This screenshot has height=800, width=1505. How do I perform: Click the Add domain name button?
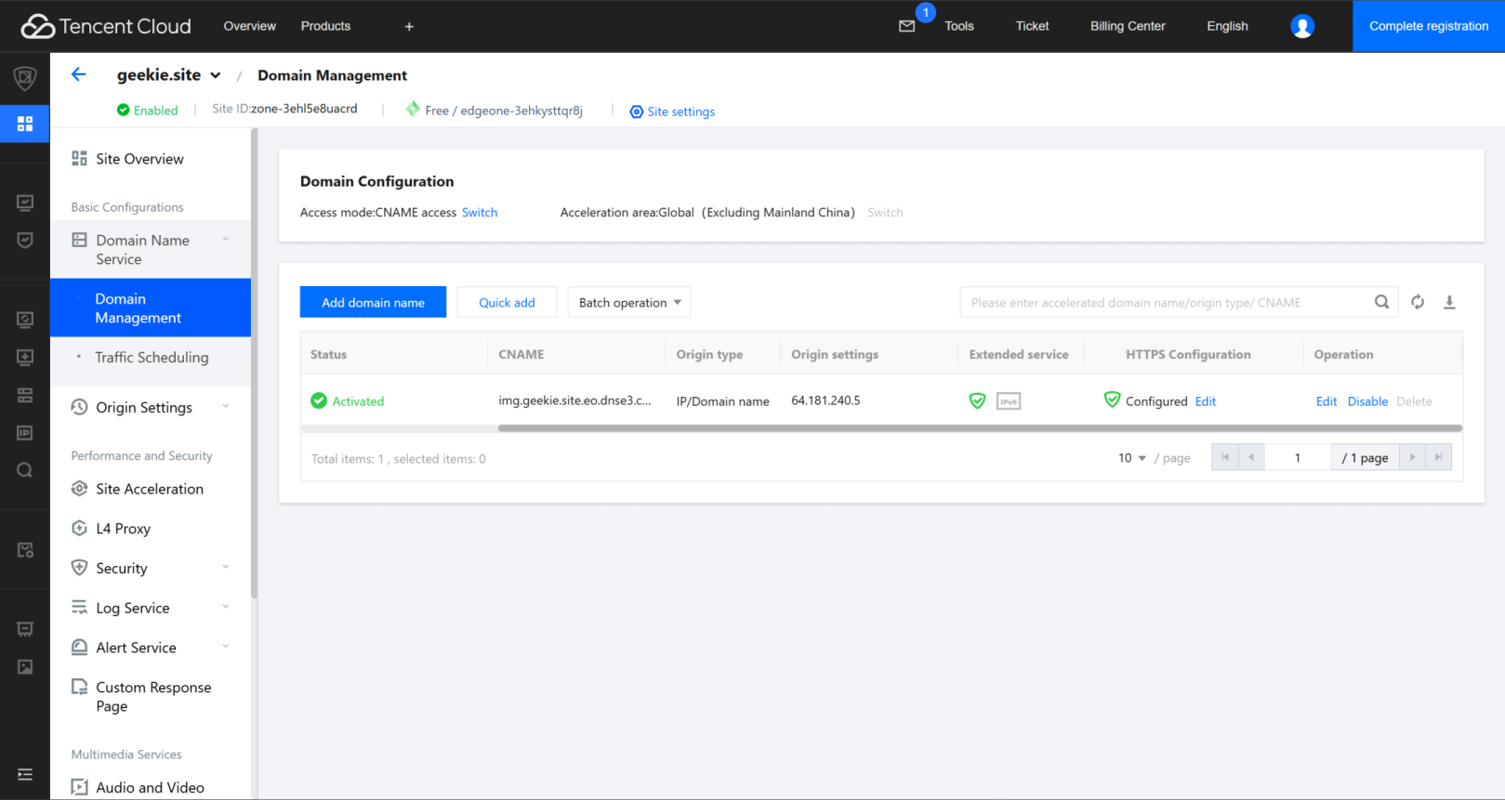point(373,302)
